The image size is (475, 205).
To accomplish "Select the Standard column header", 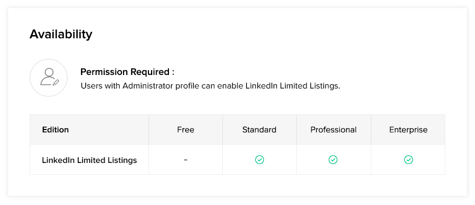I will (259, 129).
